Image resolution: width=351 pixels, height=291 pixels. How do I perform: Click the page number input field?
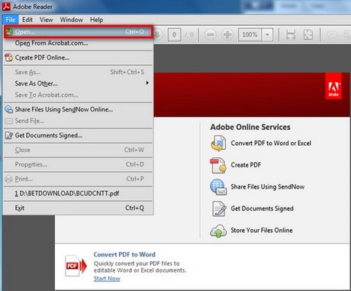pos(174,34)
